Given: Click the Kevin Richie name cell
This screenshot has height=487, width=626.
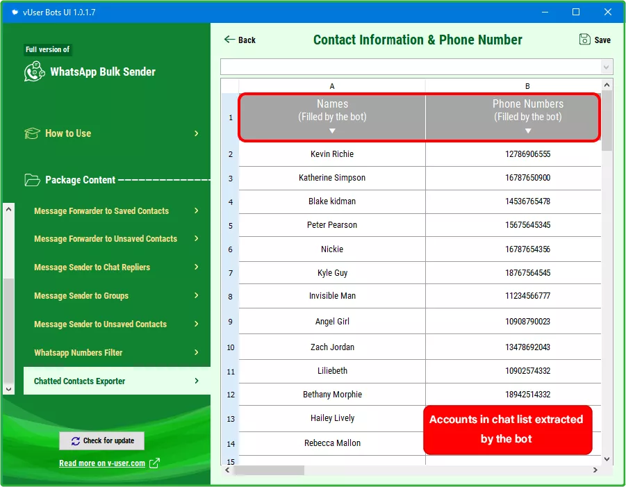Looking at the screenshot, I should pyautogui.click(x=332, y=154).
